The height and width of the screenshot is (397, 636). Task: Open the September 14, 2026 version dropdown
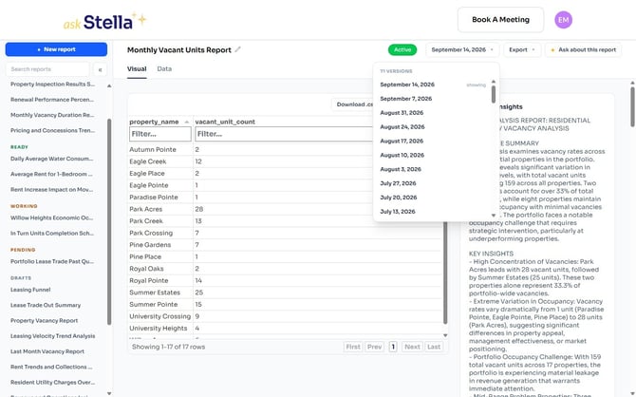coord(462,49)
